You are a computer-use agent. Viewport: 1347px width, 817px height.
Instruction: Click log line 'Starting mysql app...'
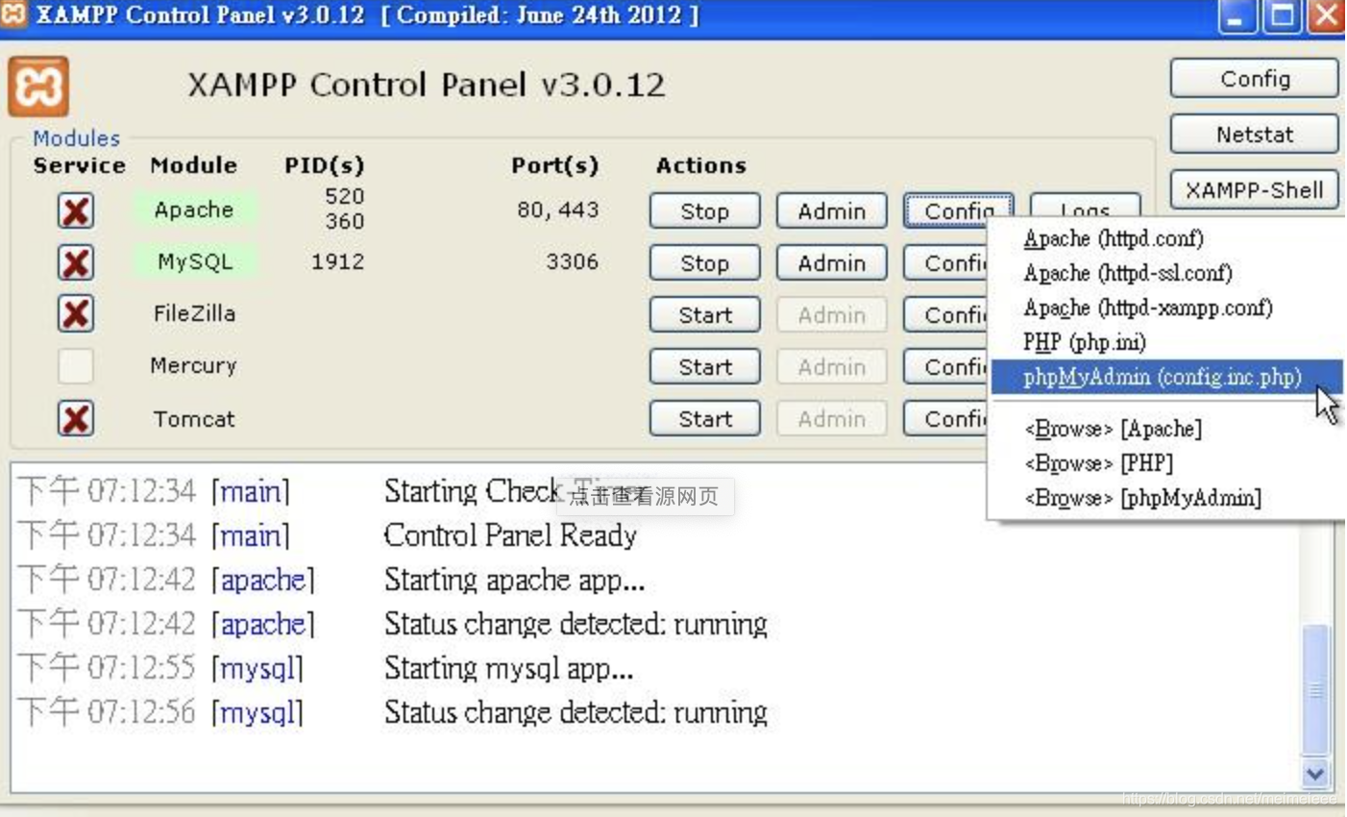point(508,668)
